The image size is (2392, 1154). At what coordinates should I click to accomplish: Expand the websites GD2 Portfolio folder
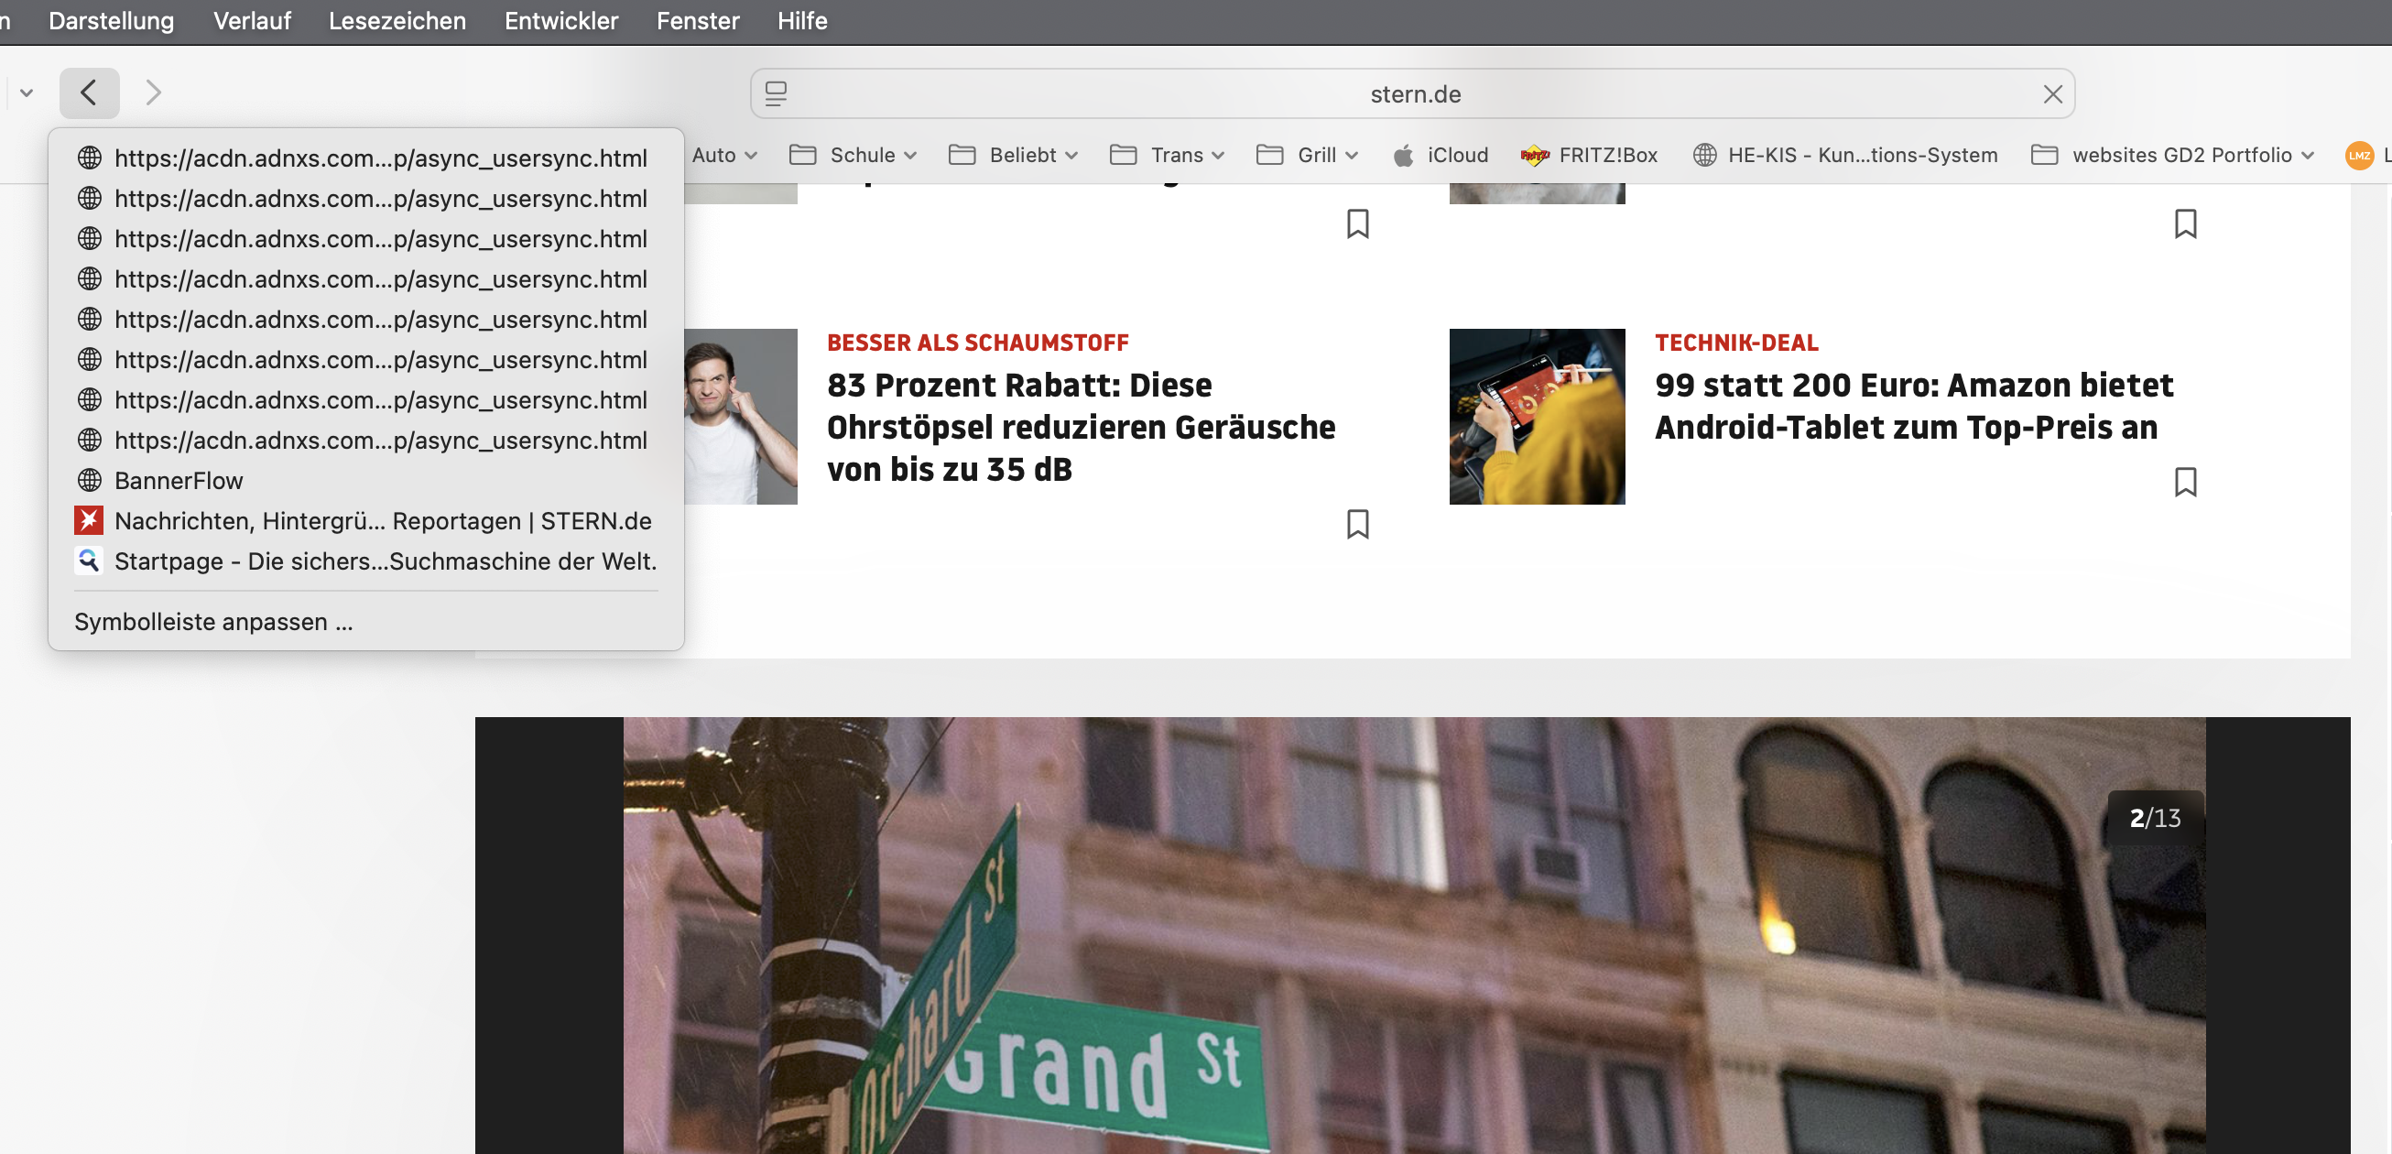coord(2171,155)
